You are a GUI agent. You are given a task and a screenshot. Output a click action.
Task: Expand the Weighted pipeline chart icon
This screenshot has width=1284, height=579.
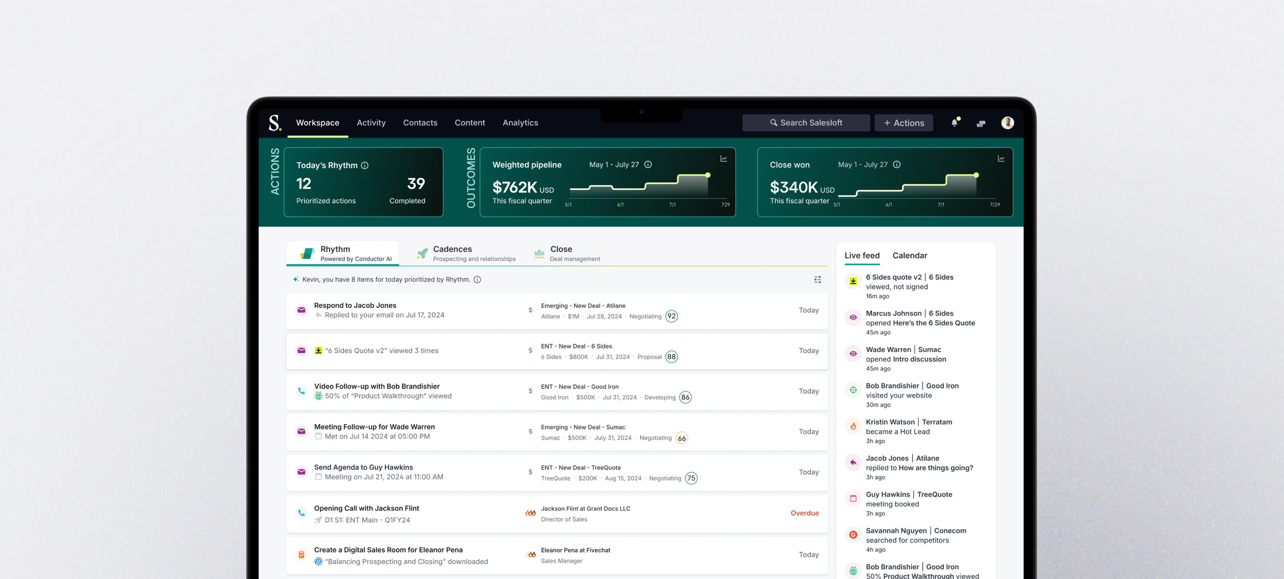pyautogui.click(x=723, y=159)
